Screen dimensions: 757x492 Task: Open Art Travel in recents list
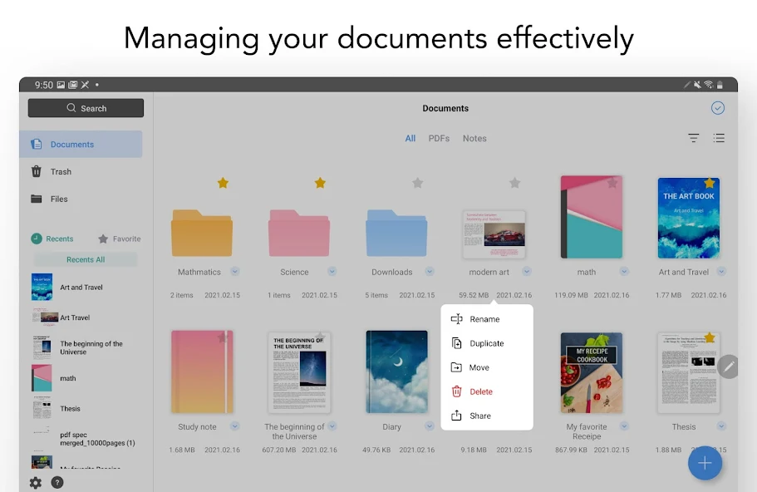[85, 317]
